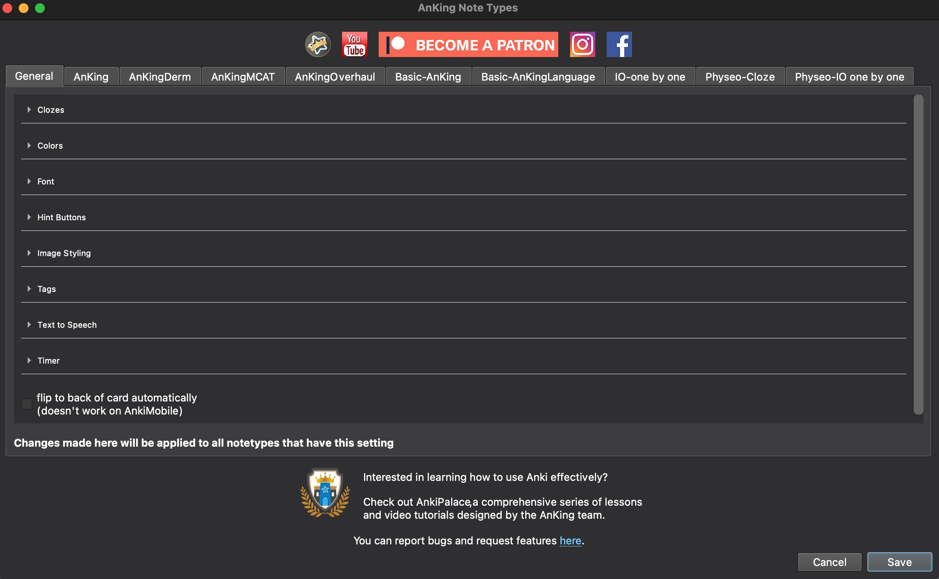Screen dimensions: 939x579
Task: Click the AnKing star logo icon
Action: click(x=318, y=44)
